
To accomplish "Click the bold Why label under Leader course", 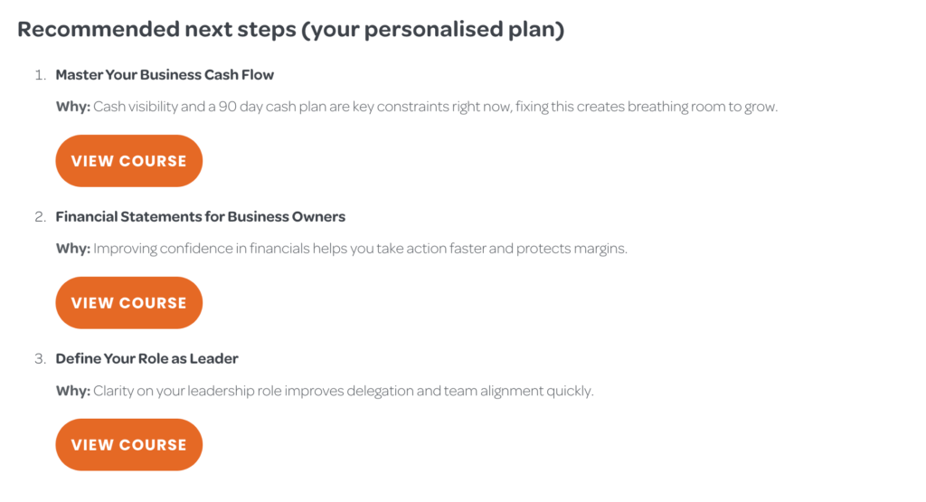I will click(x=73, y=391).
